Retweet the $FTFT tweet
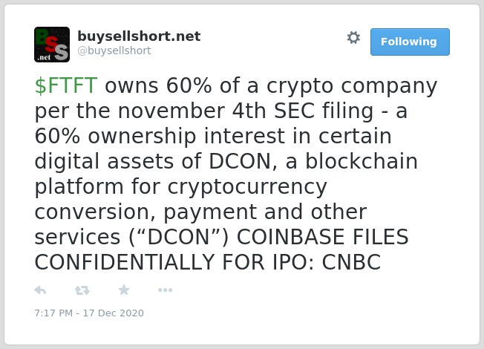This screenshot has width=484, height=349. [x=82, y=290]
